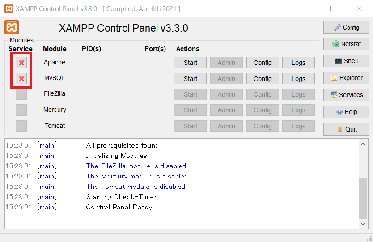This screenshot has width=373, height=242.
Task: View the MySQL Logs
Action: tap(299, 79)
